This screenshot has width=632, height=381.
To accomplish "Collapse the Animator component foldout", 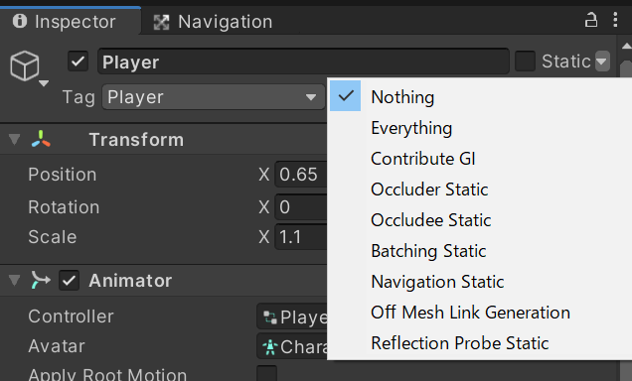I will pyautogui.click(x=15, y=280).
